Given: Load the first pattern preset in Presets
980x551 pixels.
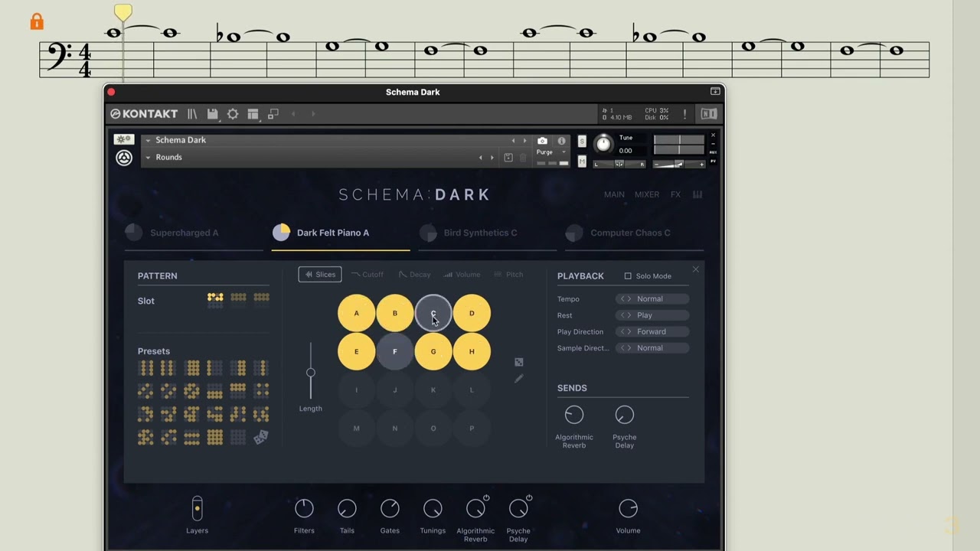Looking at the screenshot, I should [145, 368].
